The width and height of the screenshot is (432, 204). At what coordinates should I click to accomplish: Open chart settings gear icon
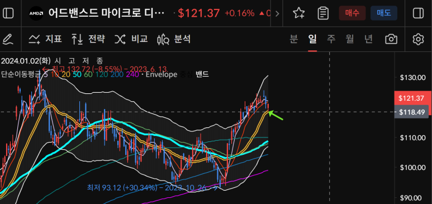click(418, 39)
